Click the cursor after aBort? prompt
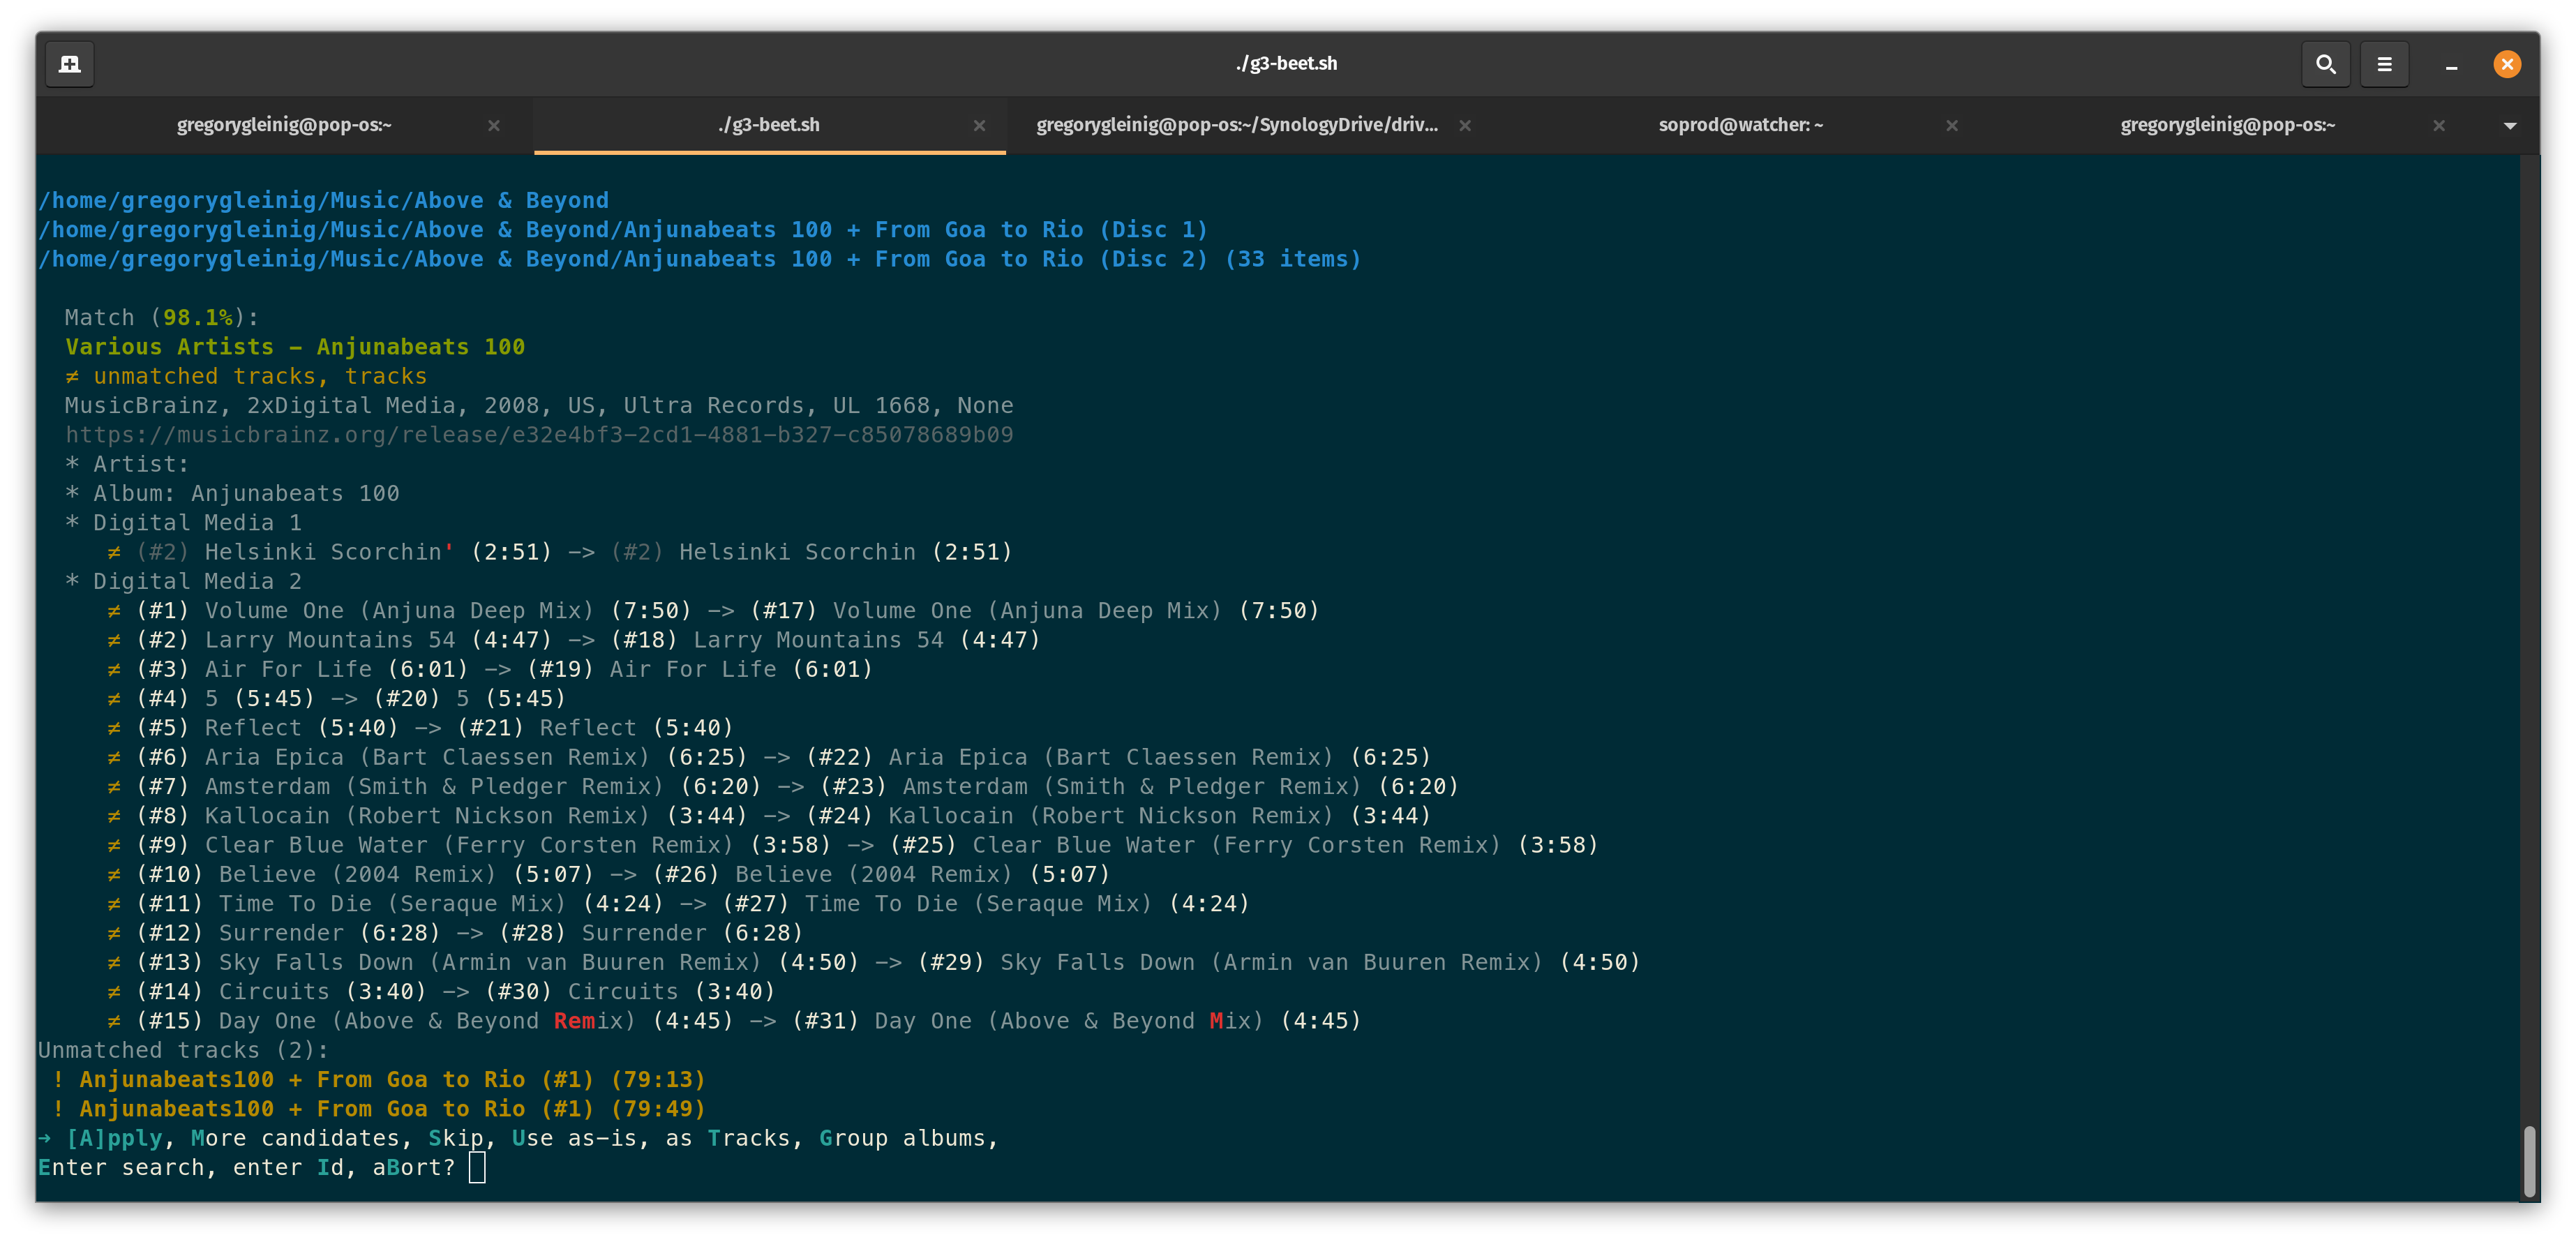 click(477, 1167)
